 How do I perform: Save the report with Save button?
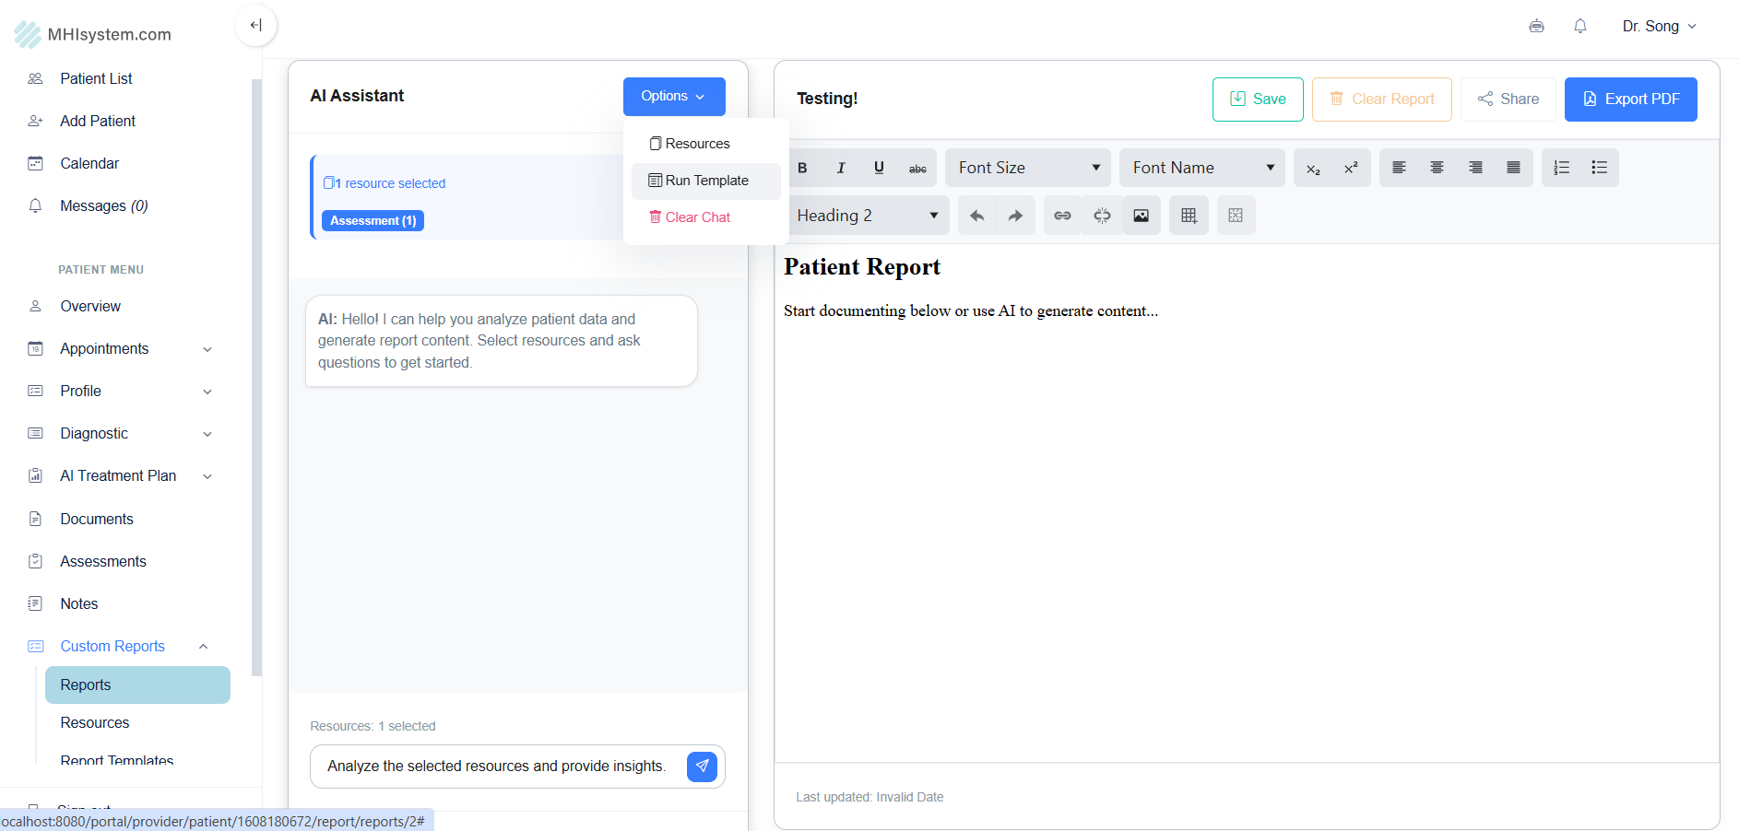click(1257, 99)
